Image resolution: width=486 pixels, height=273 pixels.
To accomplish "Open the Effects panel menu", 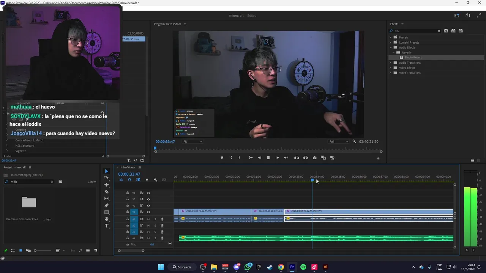I will pyautogui.click(x=402, y=24).
